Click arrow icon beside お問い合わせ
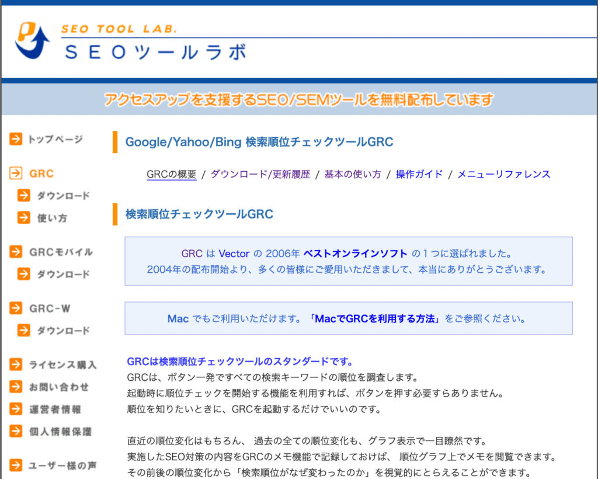 click(16, 387)
